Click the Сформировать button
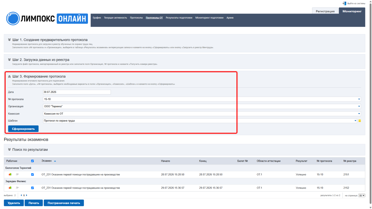 point(23,129)
